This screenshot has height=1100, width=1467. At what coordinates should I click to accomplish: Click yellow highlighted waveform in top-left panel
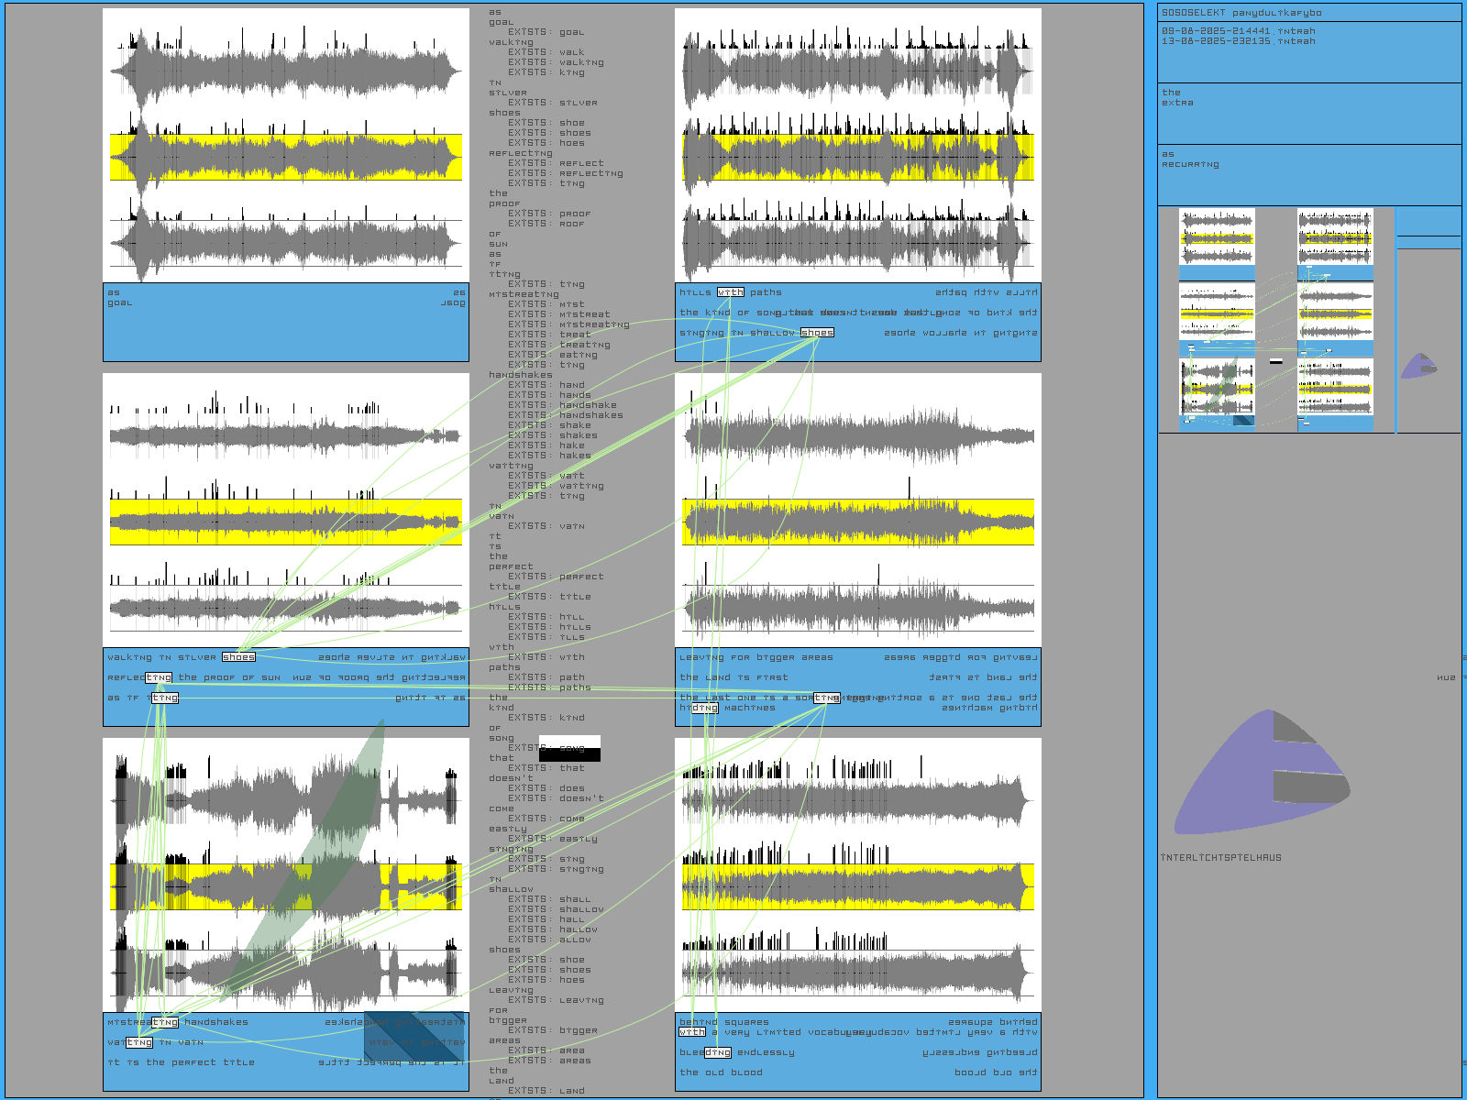pos(286,157)
